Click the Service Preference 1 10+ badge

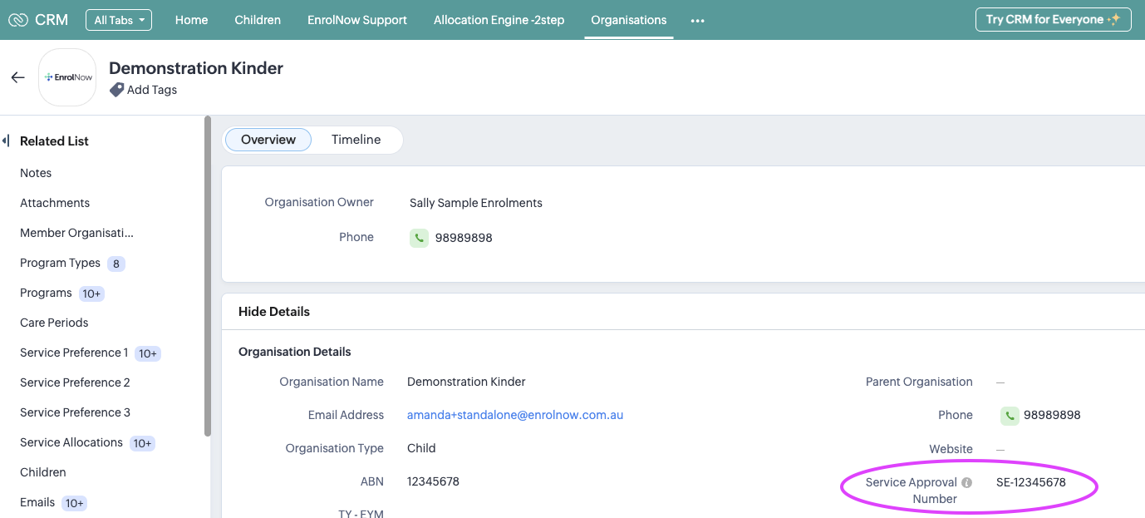pyautogui.click(x=148, y=353)
